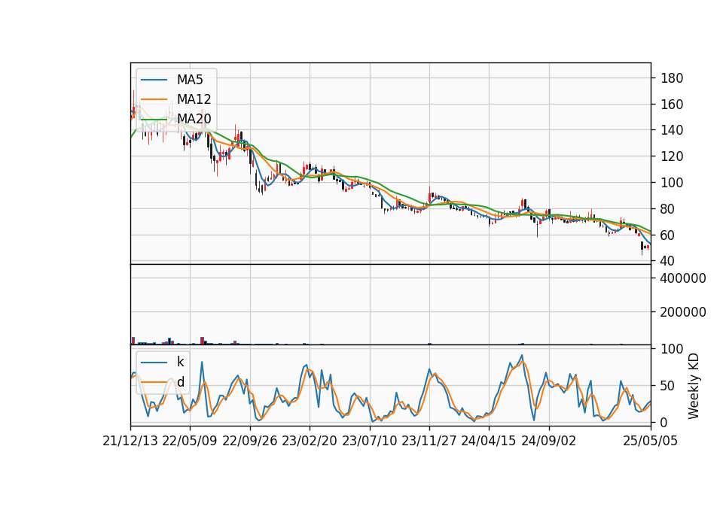Viewport: 723px width, 519px height.
Task: Click the 180 price axis label
Action: click(672, 78)
